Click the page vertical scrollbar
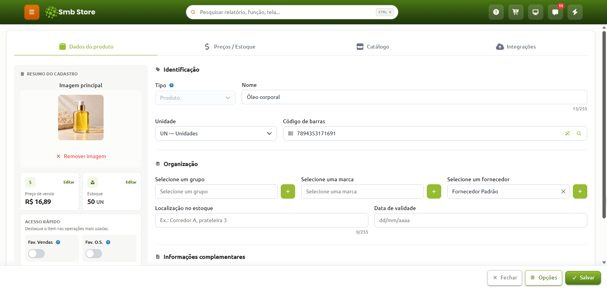 [604, 125]
